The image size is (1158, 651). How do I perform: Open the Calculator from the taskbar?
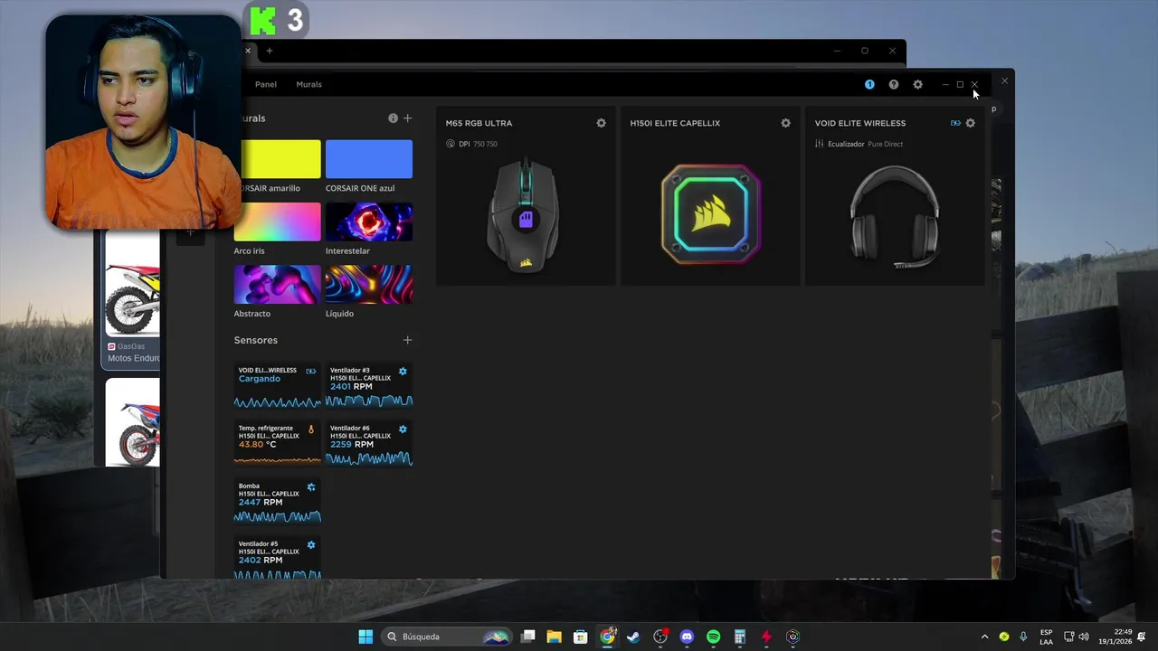pos(739,637)
